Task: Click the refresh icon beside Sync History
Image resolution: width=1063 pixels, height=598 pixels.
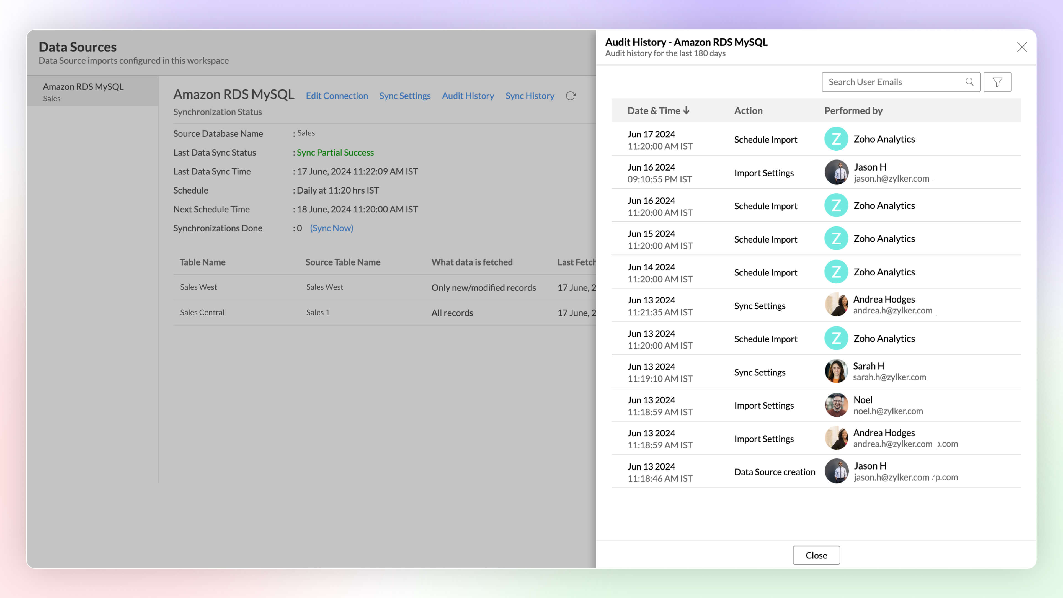Action: click(x=570, y=96)
